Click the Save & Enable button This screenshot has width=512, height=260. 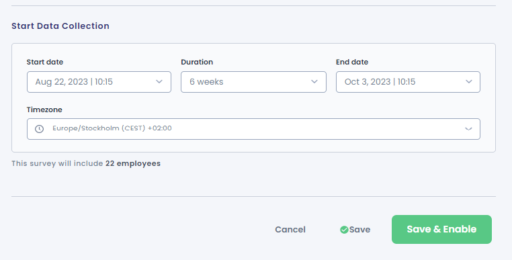[442, 229]
